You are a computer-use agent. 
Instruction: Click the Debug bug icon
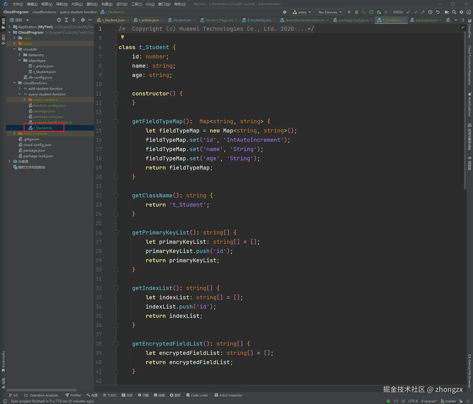pos(356,12)
